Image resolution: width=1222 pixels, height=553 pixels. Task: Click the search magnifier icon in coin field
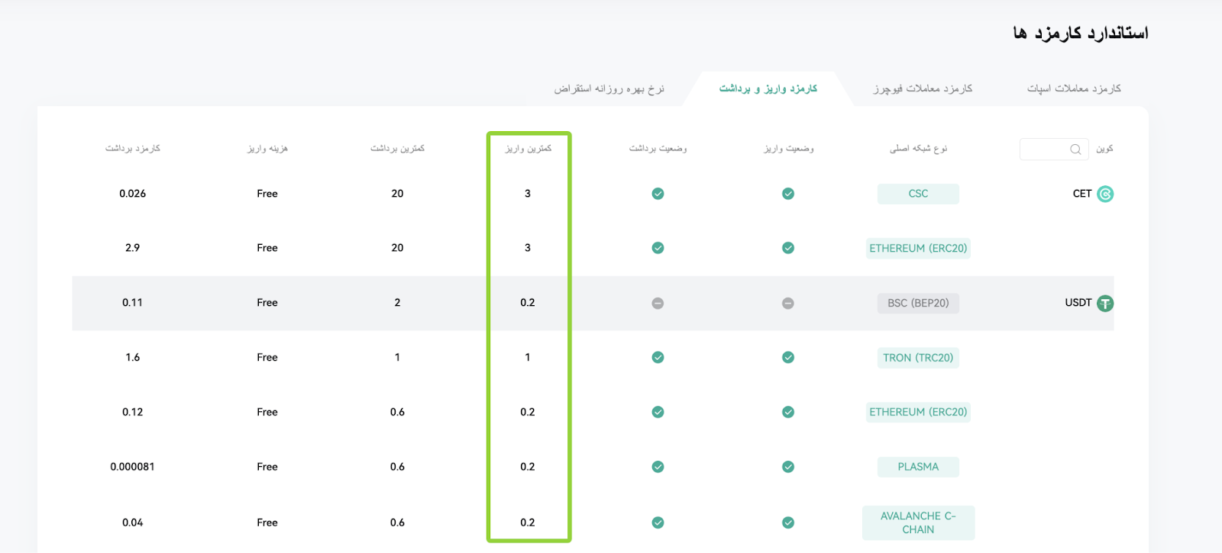1075,150
